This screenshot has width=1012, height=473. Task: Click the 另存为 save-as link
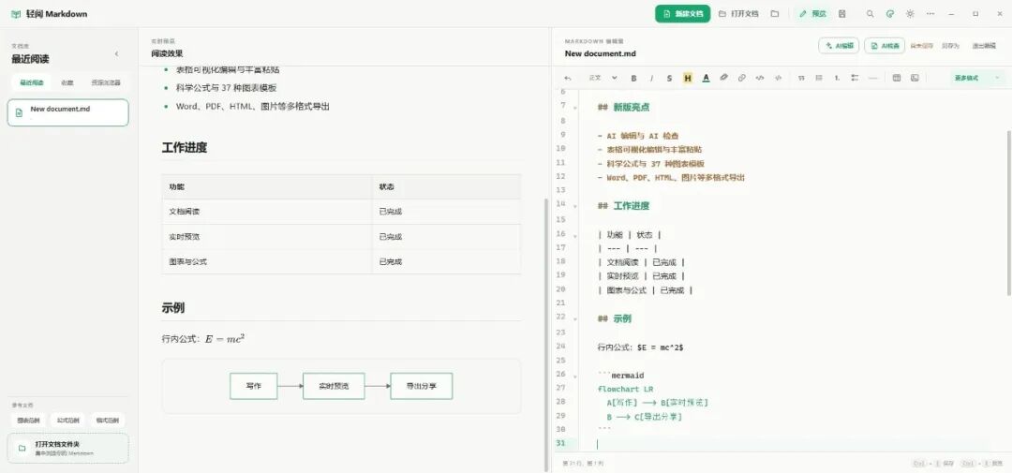coord(950,46)
